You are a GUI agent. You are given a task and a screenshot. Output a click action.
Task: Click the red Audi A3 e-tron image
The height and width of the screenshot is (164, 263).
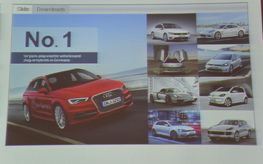pos(78,99)
